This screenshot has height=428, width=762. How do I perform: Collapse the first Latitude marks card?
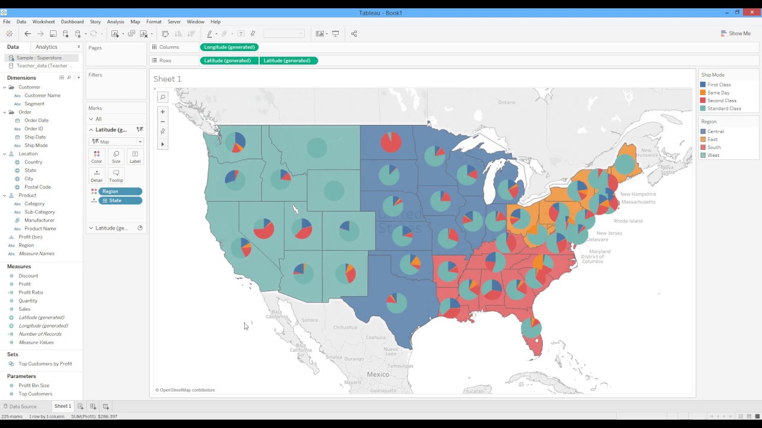(x=91, y=130)
